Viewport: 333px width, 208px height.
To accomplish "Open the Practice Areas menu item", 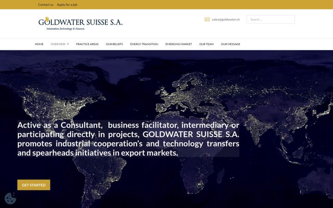I will (87, 44).
